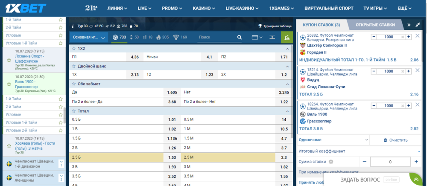The image size is (427, 186).
Task: Increase stake for Вадуц bet
Action: pos(409,71)
